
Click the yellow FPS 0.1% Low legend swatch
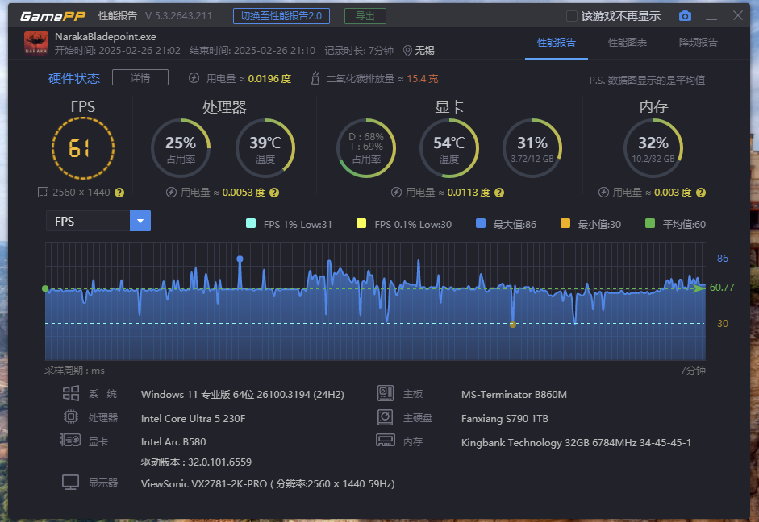tap(361, 223)
